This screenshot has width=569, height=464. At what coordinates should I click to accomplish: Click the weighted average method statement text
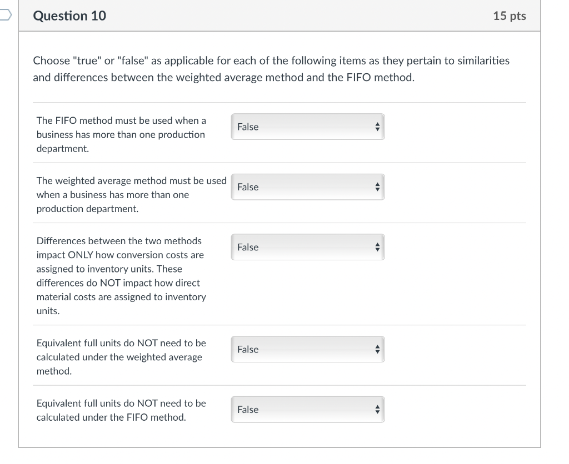coord(131,194)
